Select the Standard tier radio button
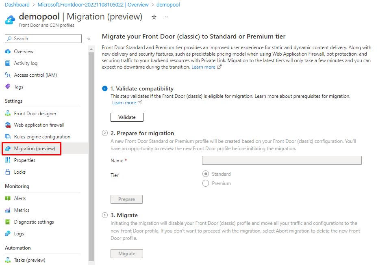Screen dimensions: 391x265 [x=206, y=174]
